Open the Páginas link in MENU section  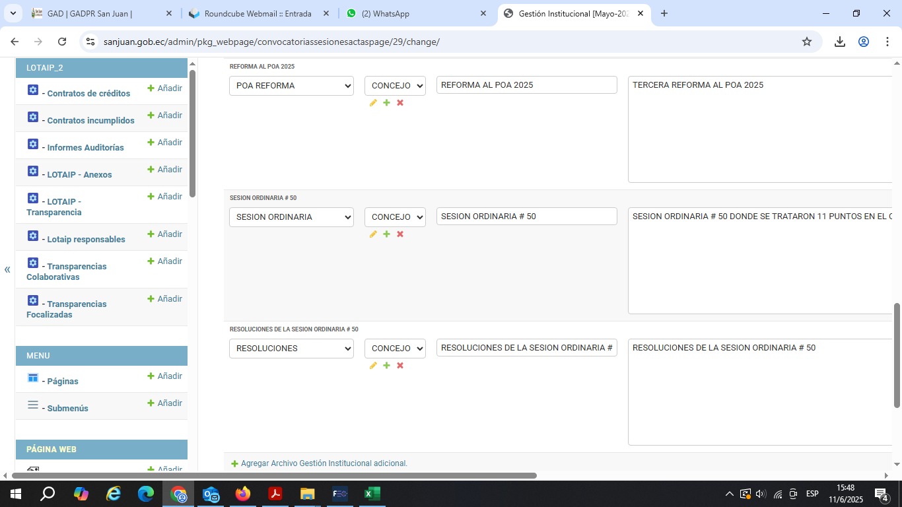point(63,382)
